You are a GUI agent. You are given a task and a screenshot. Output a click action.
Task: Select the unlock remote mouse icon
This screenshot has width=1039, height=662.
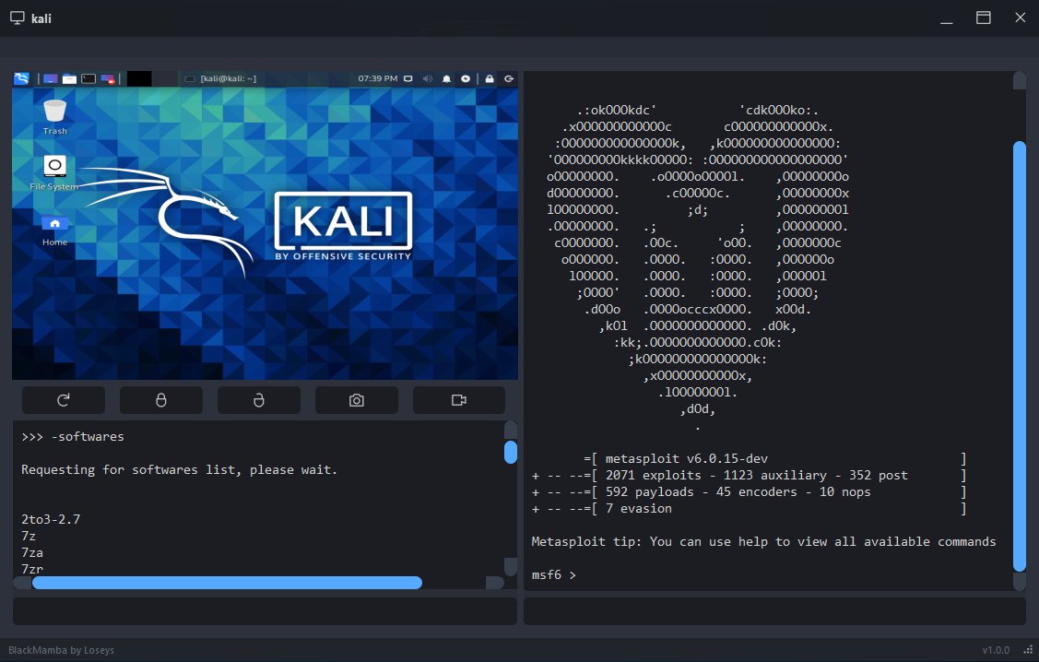[259, 399]
